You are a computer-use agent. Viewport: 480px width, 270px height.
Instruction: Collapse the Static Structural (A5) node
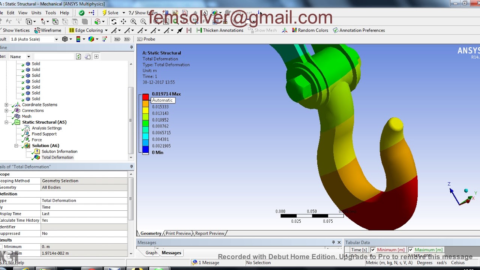(6, 122)
